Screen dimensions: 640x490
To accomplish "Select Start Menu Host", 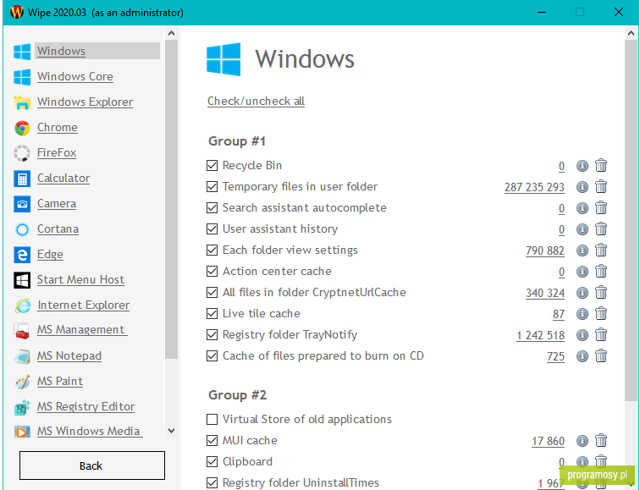I will pos(80,280).
